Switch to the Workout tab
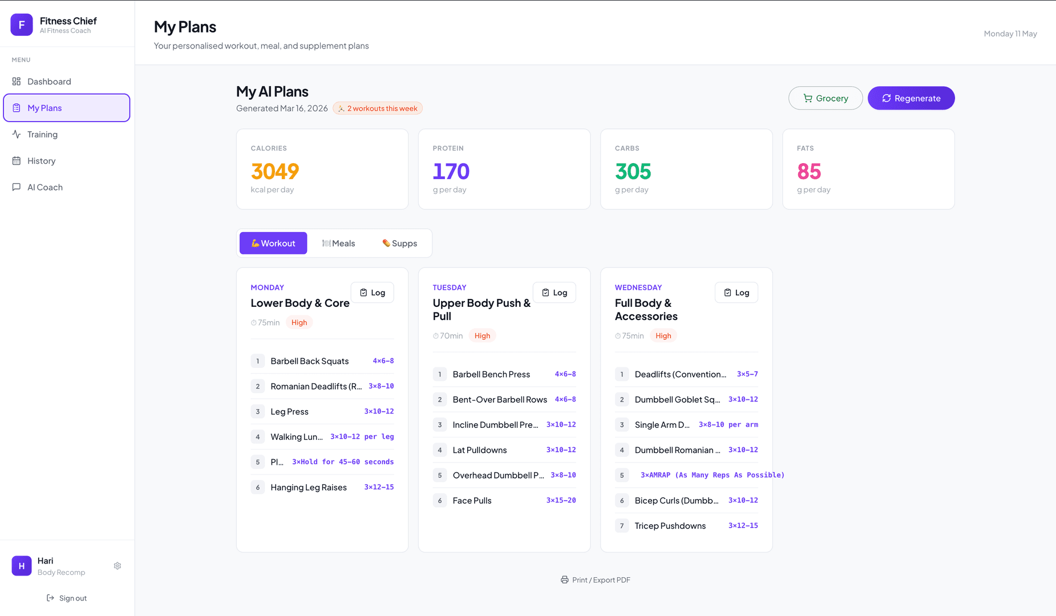Image resolution: width=1056 pixels, height=616 pixels. tap(273, 243)
